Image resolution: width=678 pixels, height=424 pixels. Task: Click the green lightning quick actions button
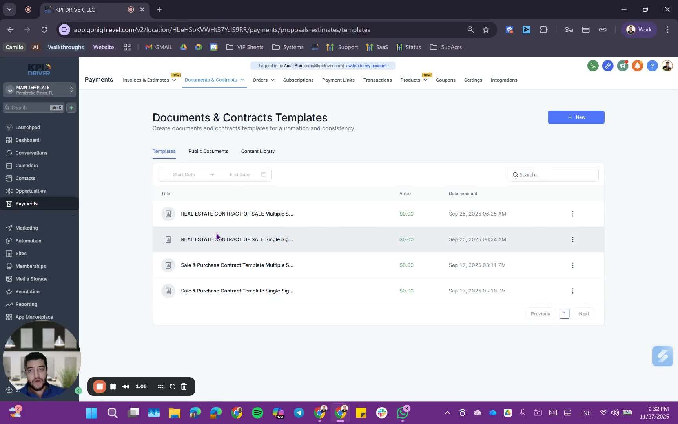71,108
